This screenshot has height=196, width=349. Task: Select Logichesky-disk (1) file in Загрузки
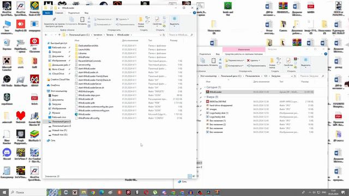[219, 113]
